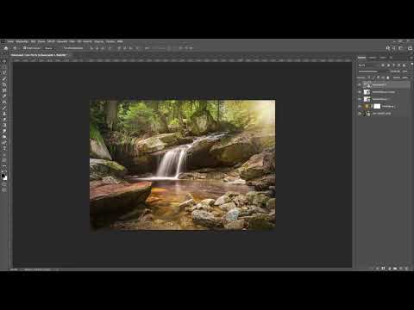Click the share/export icon at top right
This screenshot has height=310, width=414.
point(411,48)
